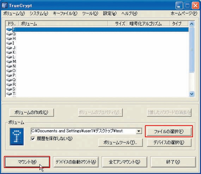Image resolution: width=201 pixels, height=174 pixels.
Task: Open the システム(y) menu
Action: [39, 13]
